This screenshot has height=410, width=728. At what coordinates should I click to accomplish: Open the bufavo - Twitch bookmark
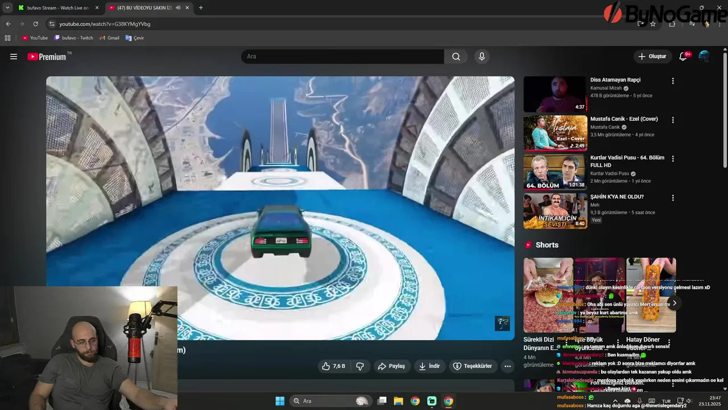[74, 38]
